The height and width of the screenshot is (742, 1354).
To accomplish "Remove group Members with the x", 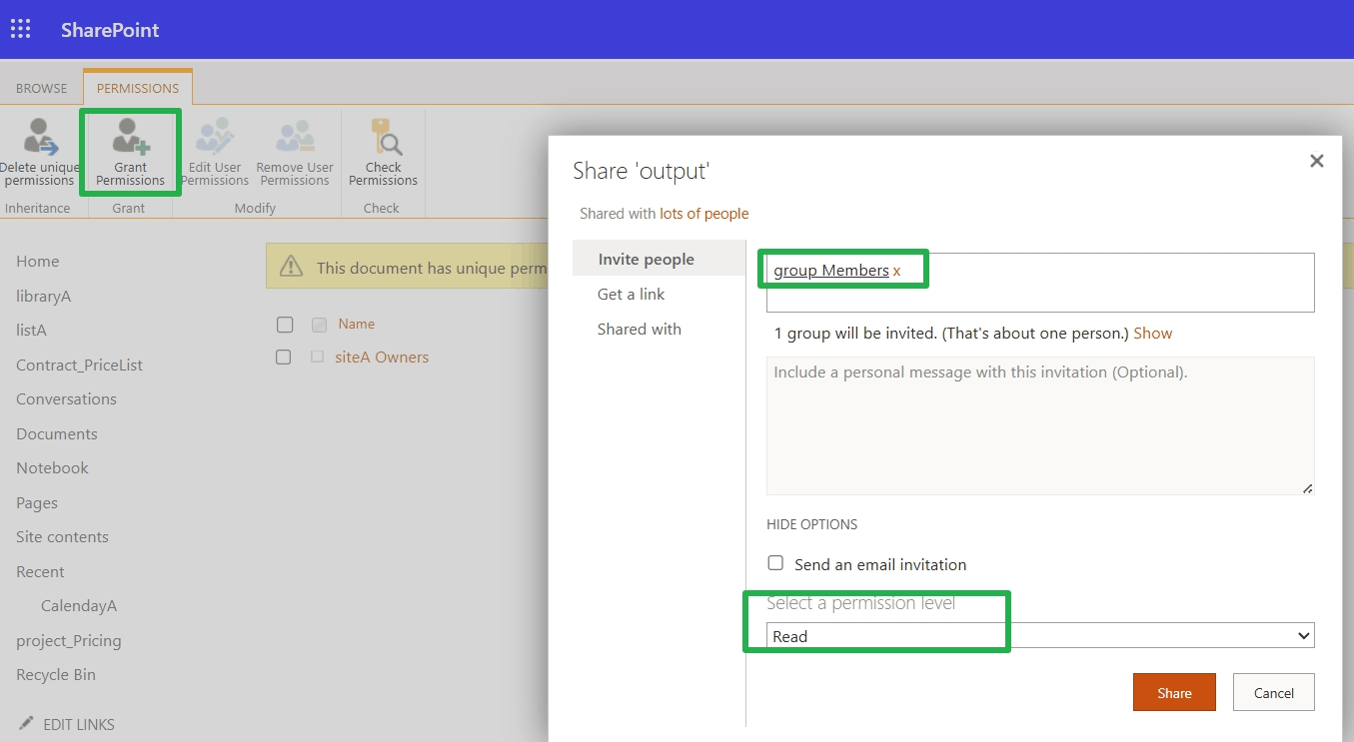I will pos(896,271).
